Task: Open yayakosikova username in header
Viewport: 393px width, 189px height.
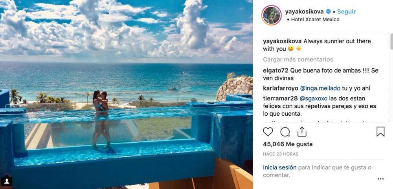Action: (x=304, y=11)
